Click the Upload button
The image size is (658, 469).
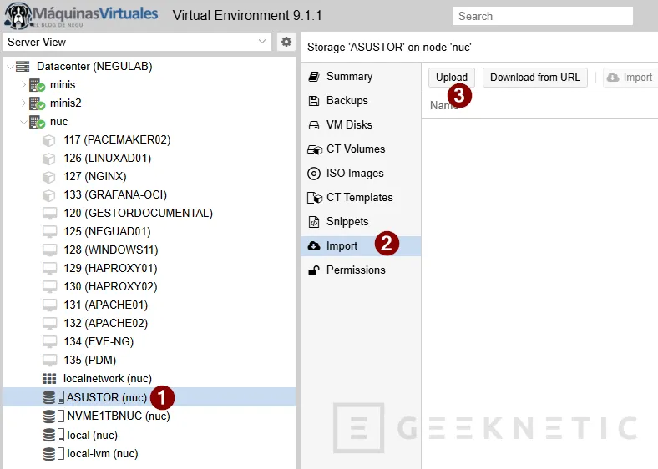point(452,78)
